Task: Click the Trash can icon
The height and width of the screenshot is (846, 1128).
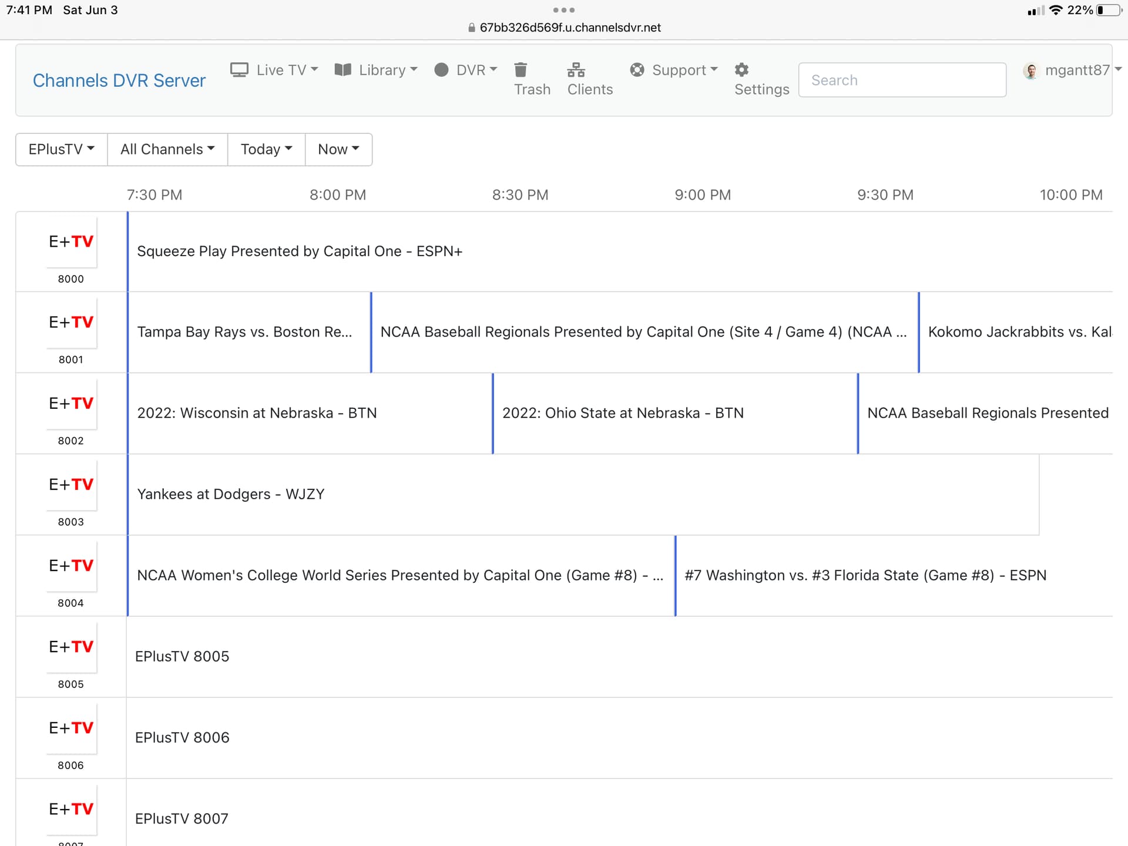Action: click(521, 70)
